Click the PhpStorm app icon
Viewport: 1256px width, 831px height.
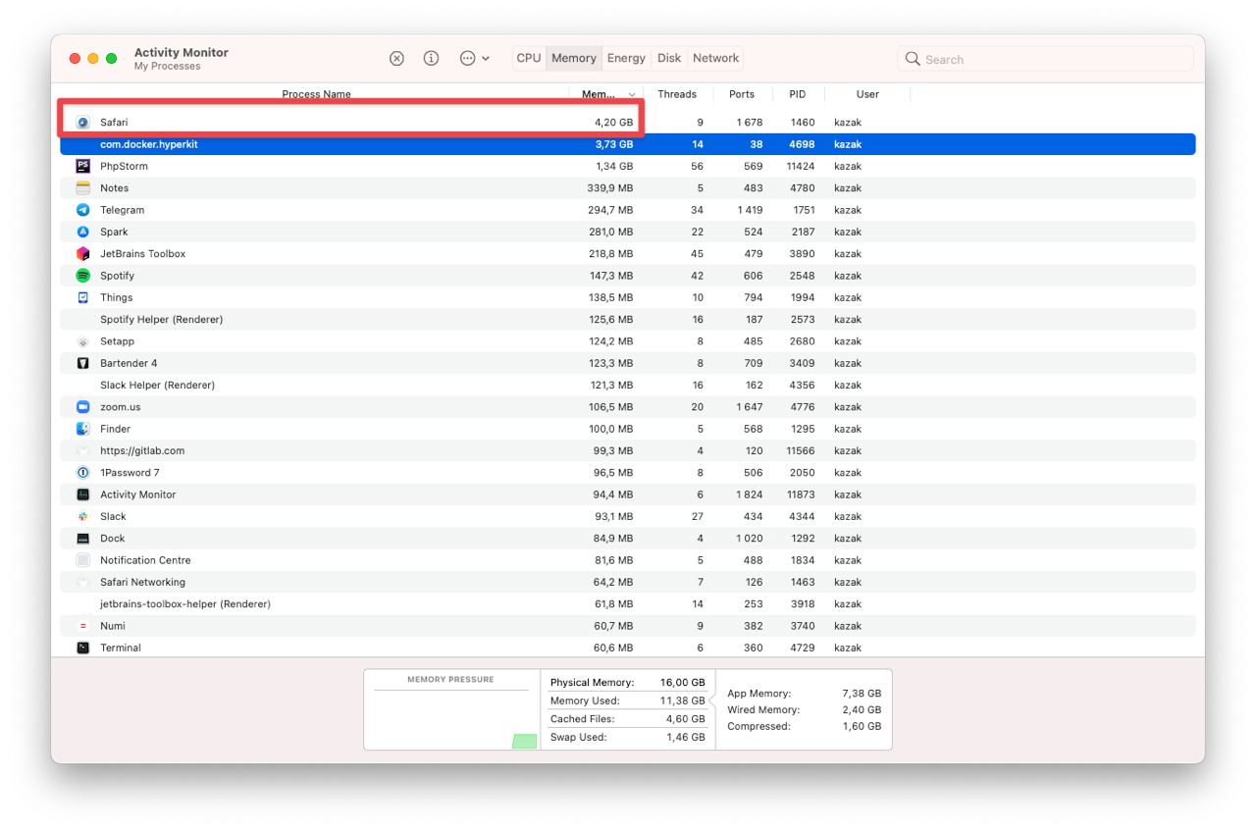(x=83, y=166)
